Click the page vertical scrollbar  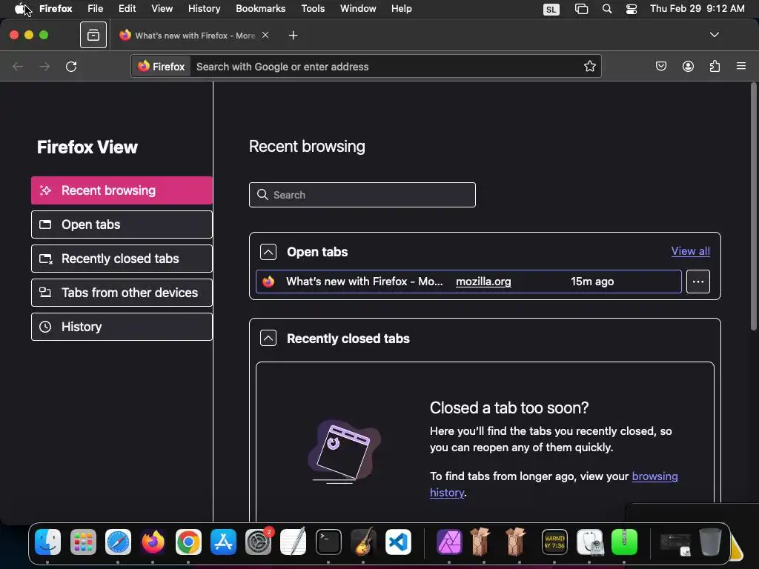point(754,207)
